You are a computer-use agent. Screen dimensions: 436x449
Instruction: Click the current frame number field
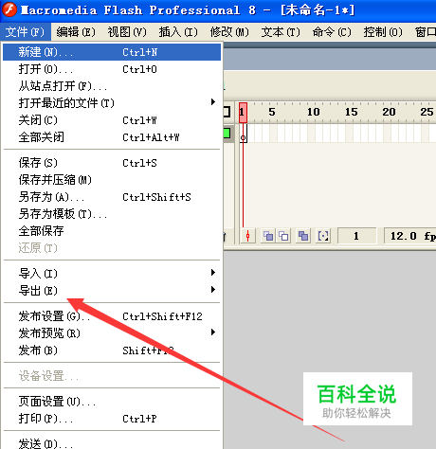[356, 236]
